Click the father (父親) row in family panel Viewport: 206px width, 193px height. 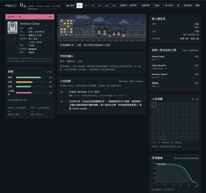175,33
